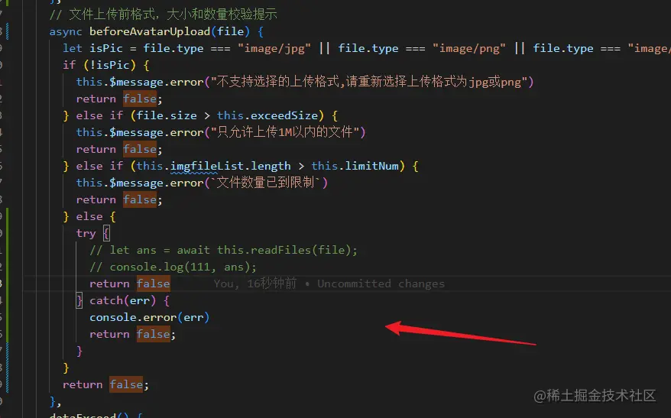Click the isPic variable declaration
This screenshot has width=671, height=418.
(x=106, y=48)
